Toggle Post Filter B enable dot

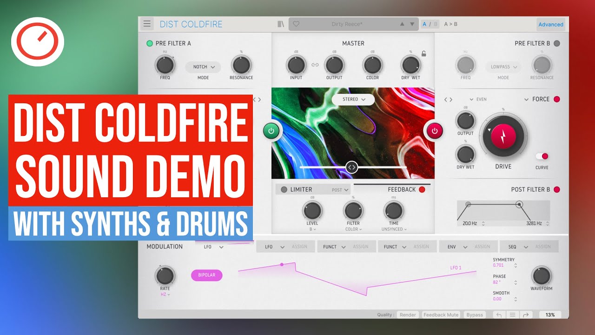point(557,189)
